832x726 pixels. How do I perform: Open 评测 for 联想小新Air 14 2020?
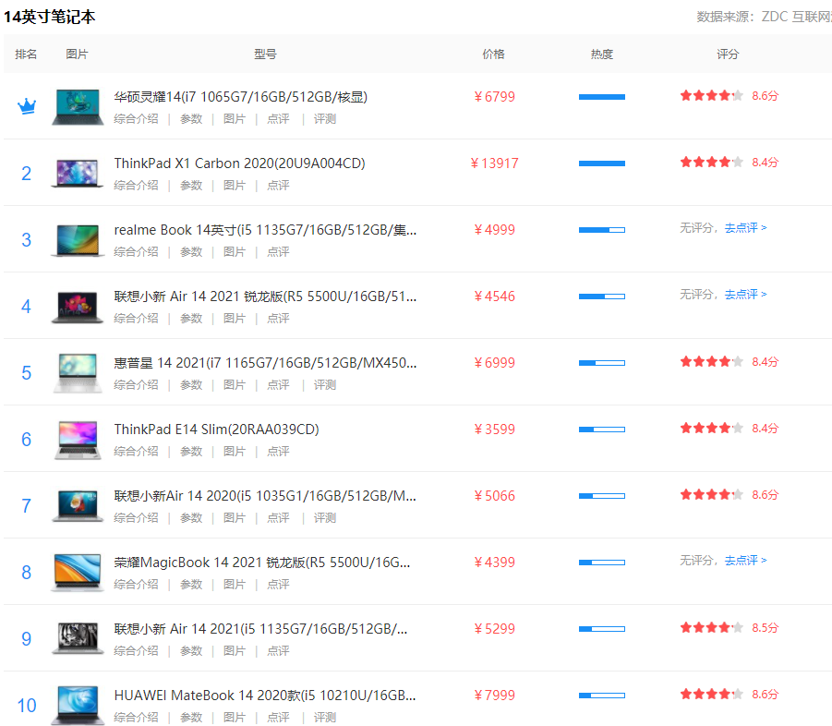point(323,517)
